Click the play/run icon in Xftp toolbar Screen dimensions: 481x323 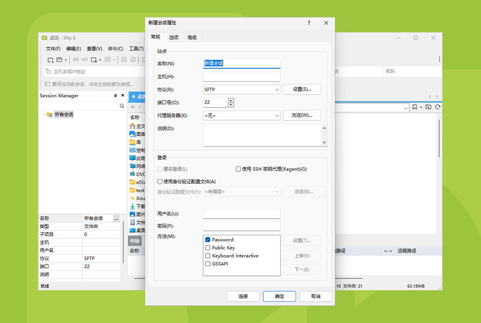pyautogui.click(x=108, y=60)
